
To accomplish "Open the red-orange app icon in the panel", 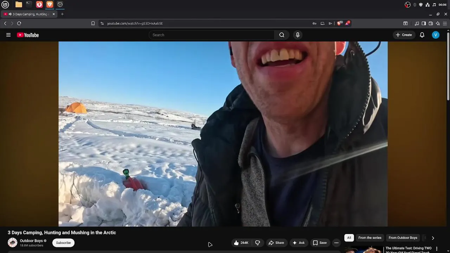I will [x=39, y=5].
